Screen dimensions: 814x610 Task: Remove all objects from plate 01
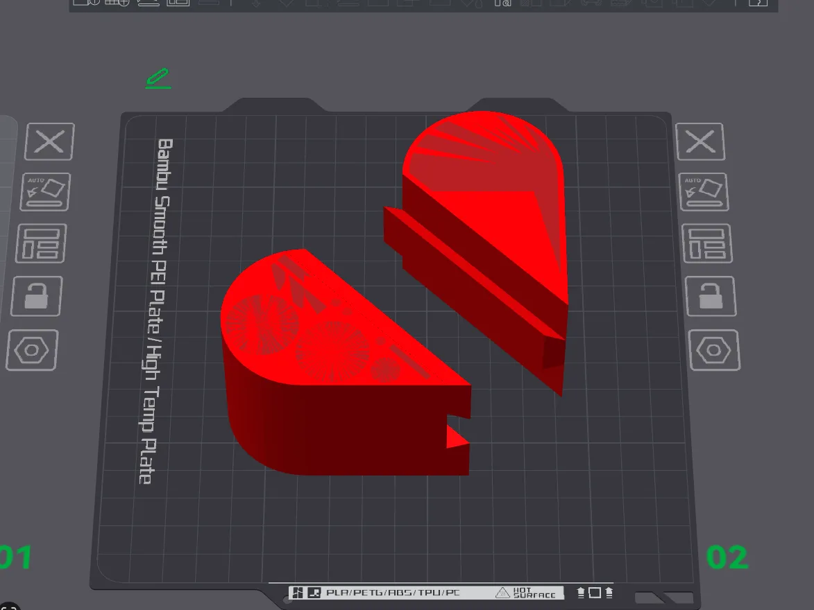point(50,141)
